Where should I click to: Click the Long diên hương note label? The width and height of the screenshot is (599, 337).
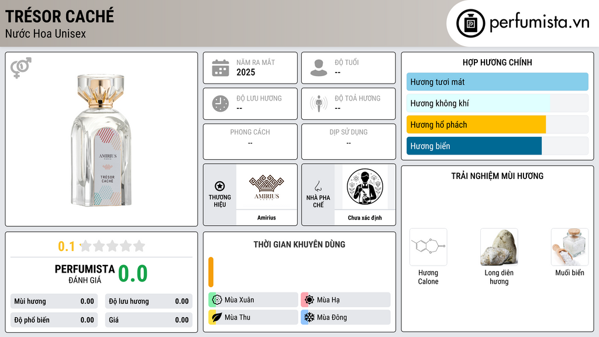(x=499, y=277)
